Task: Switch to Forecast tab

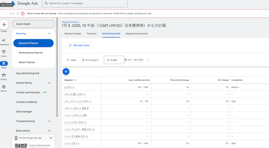Action: 91,34
